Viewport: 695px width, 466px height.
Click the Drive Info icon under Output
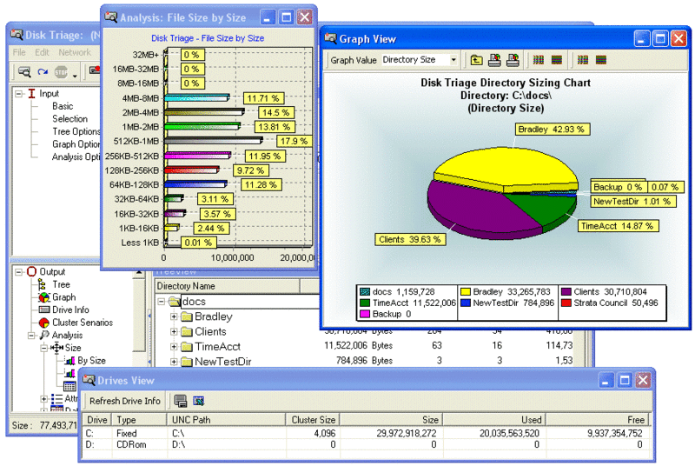click(x=44, y=310)
